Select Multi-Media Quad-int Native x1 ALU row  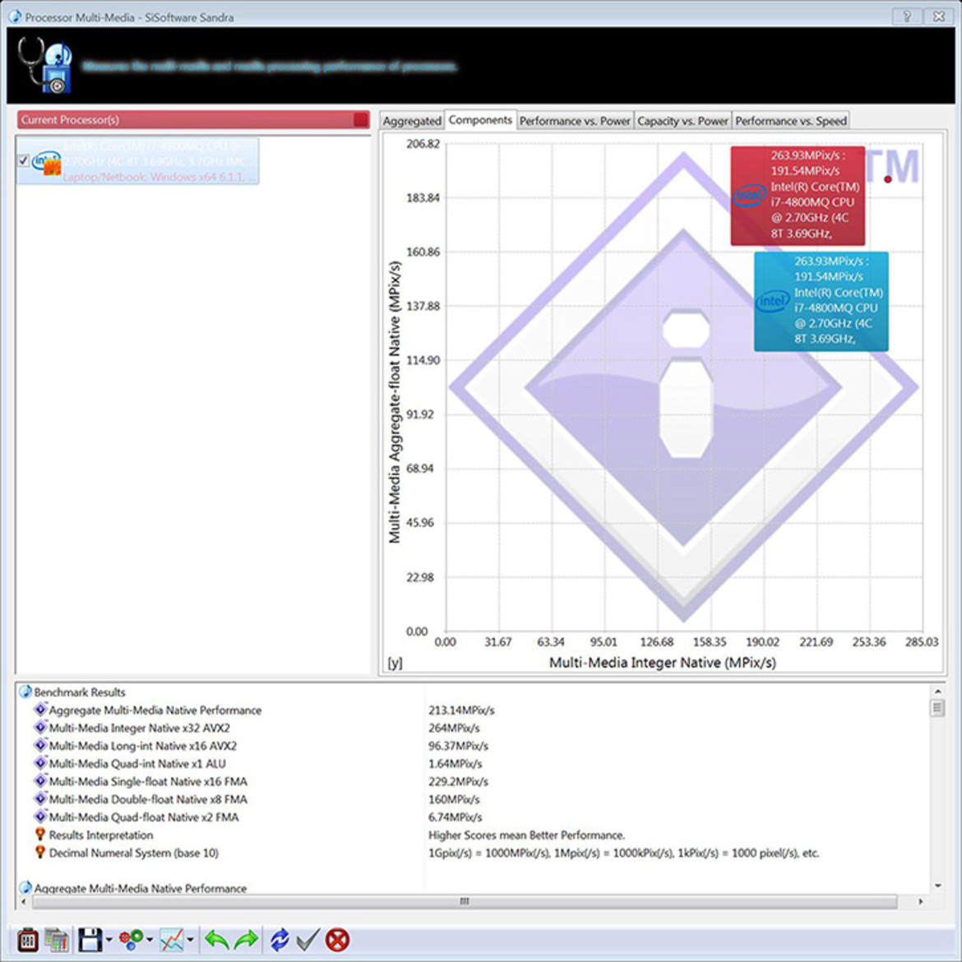137,763
